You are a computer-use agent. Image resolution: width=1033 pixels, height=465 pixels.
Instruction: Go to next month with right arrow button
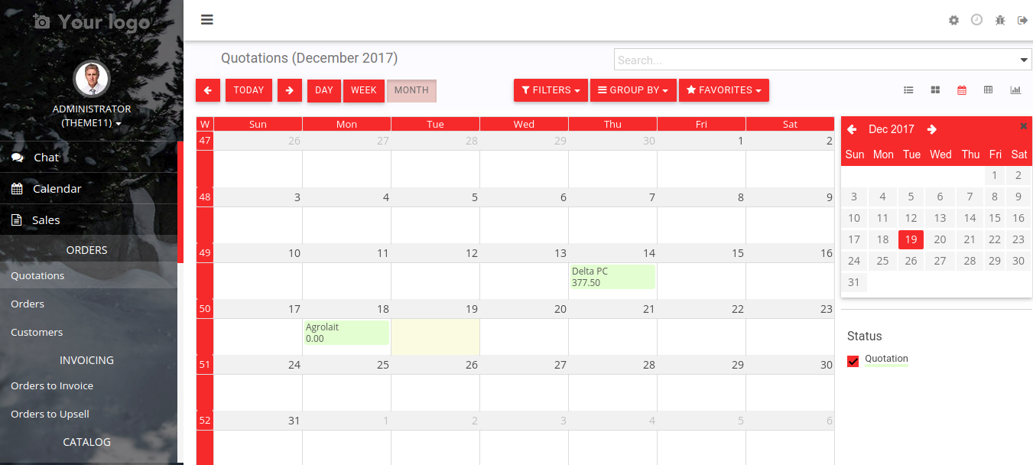pos(289,90)
